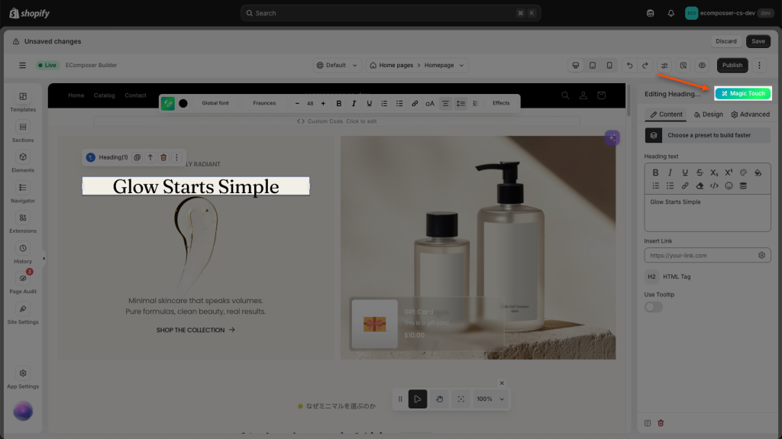The image size is (782, 439).
Task: Open the Page Audit panel
Action: 23,283
